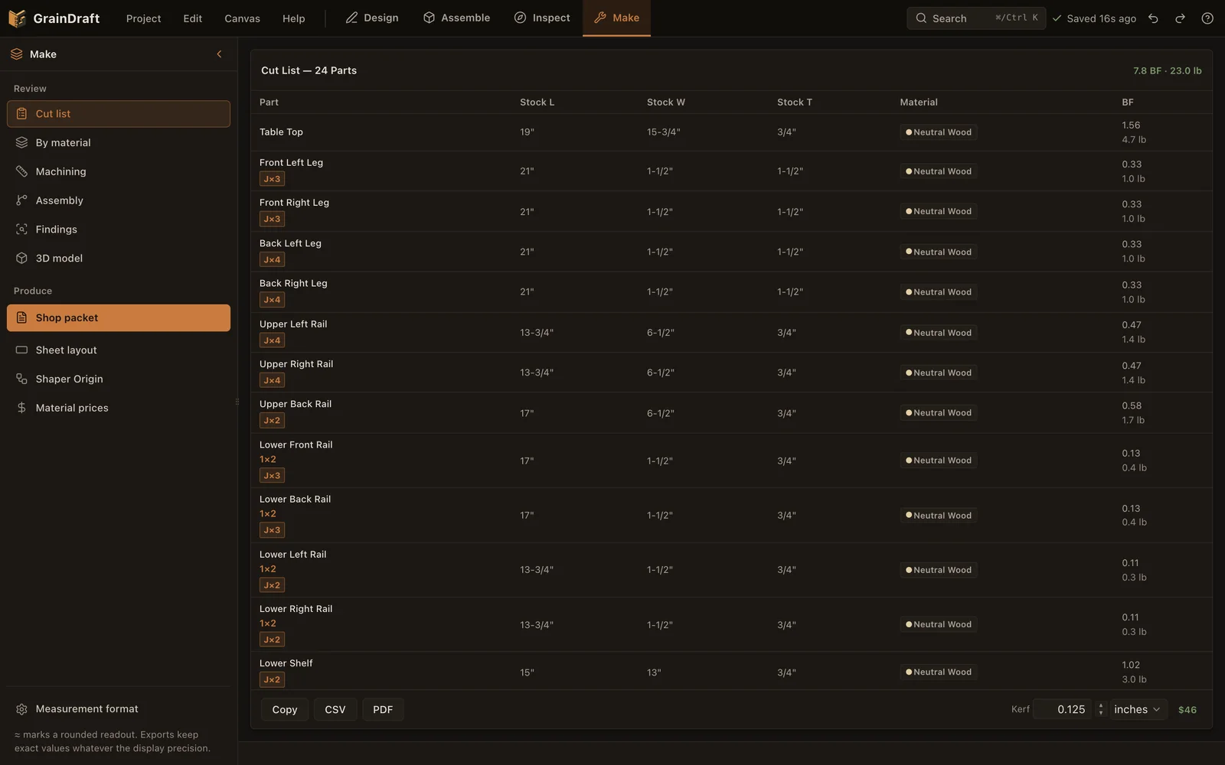Collapse the Make sidebar with chevron
The image size is (1225, 765).
click(x=219, y=54)
